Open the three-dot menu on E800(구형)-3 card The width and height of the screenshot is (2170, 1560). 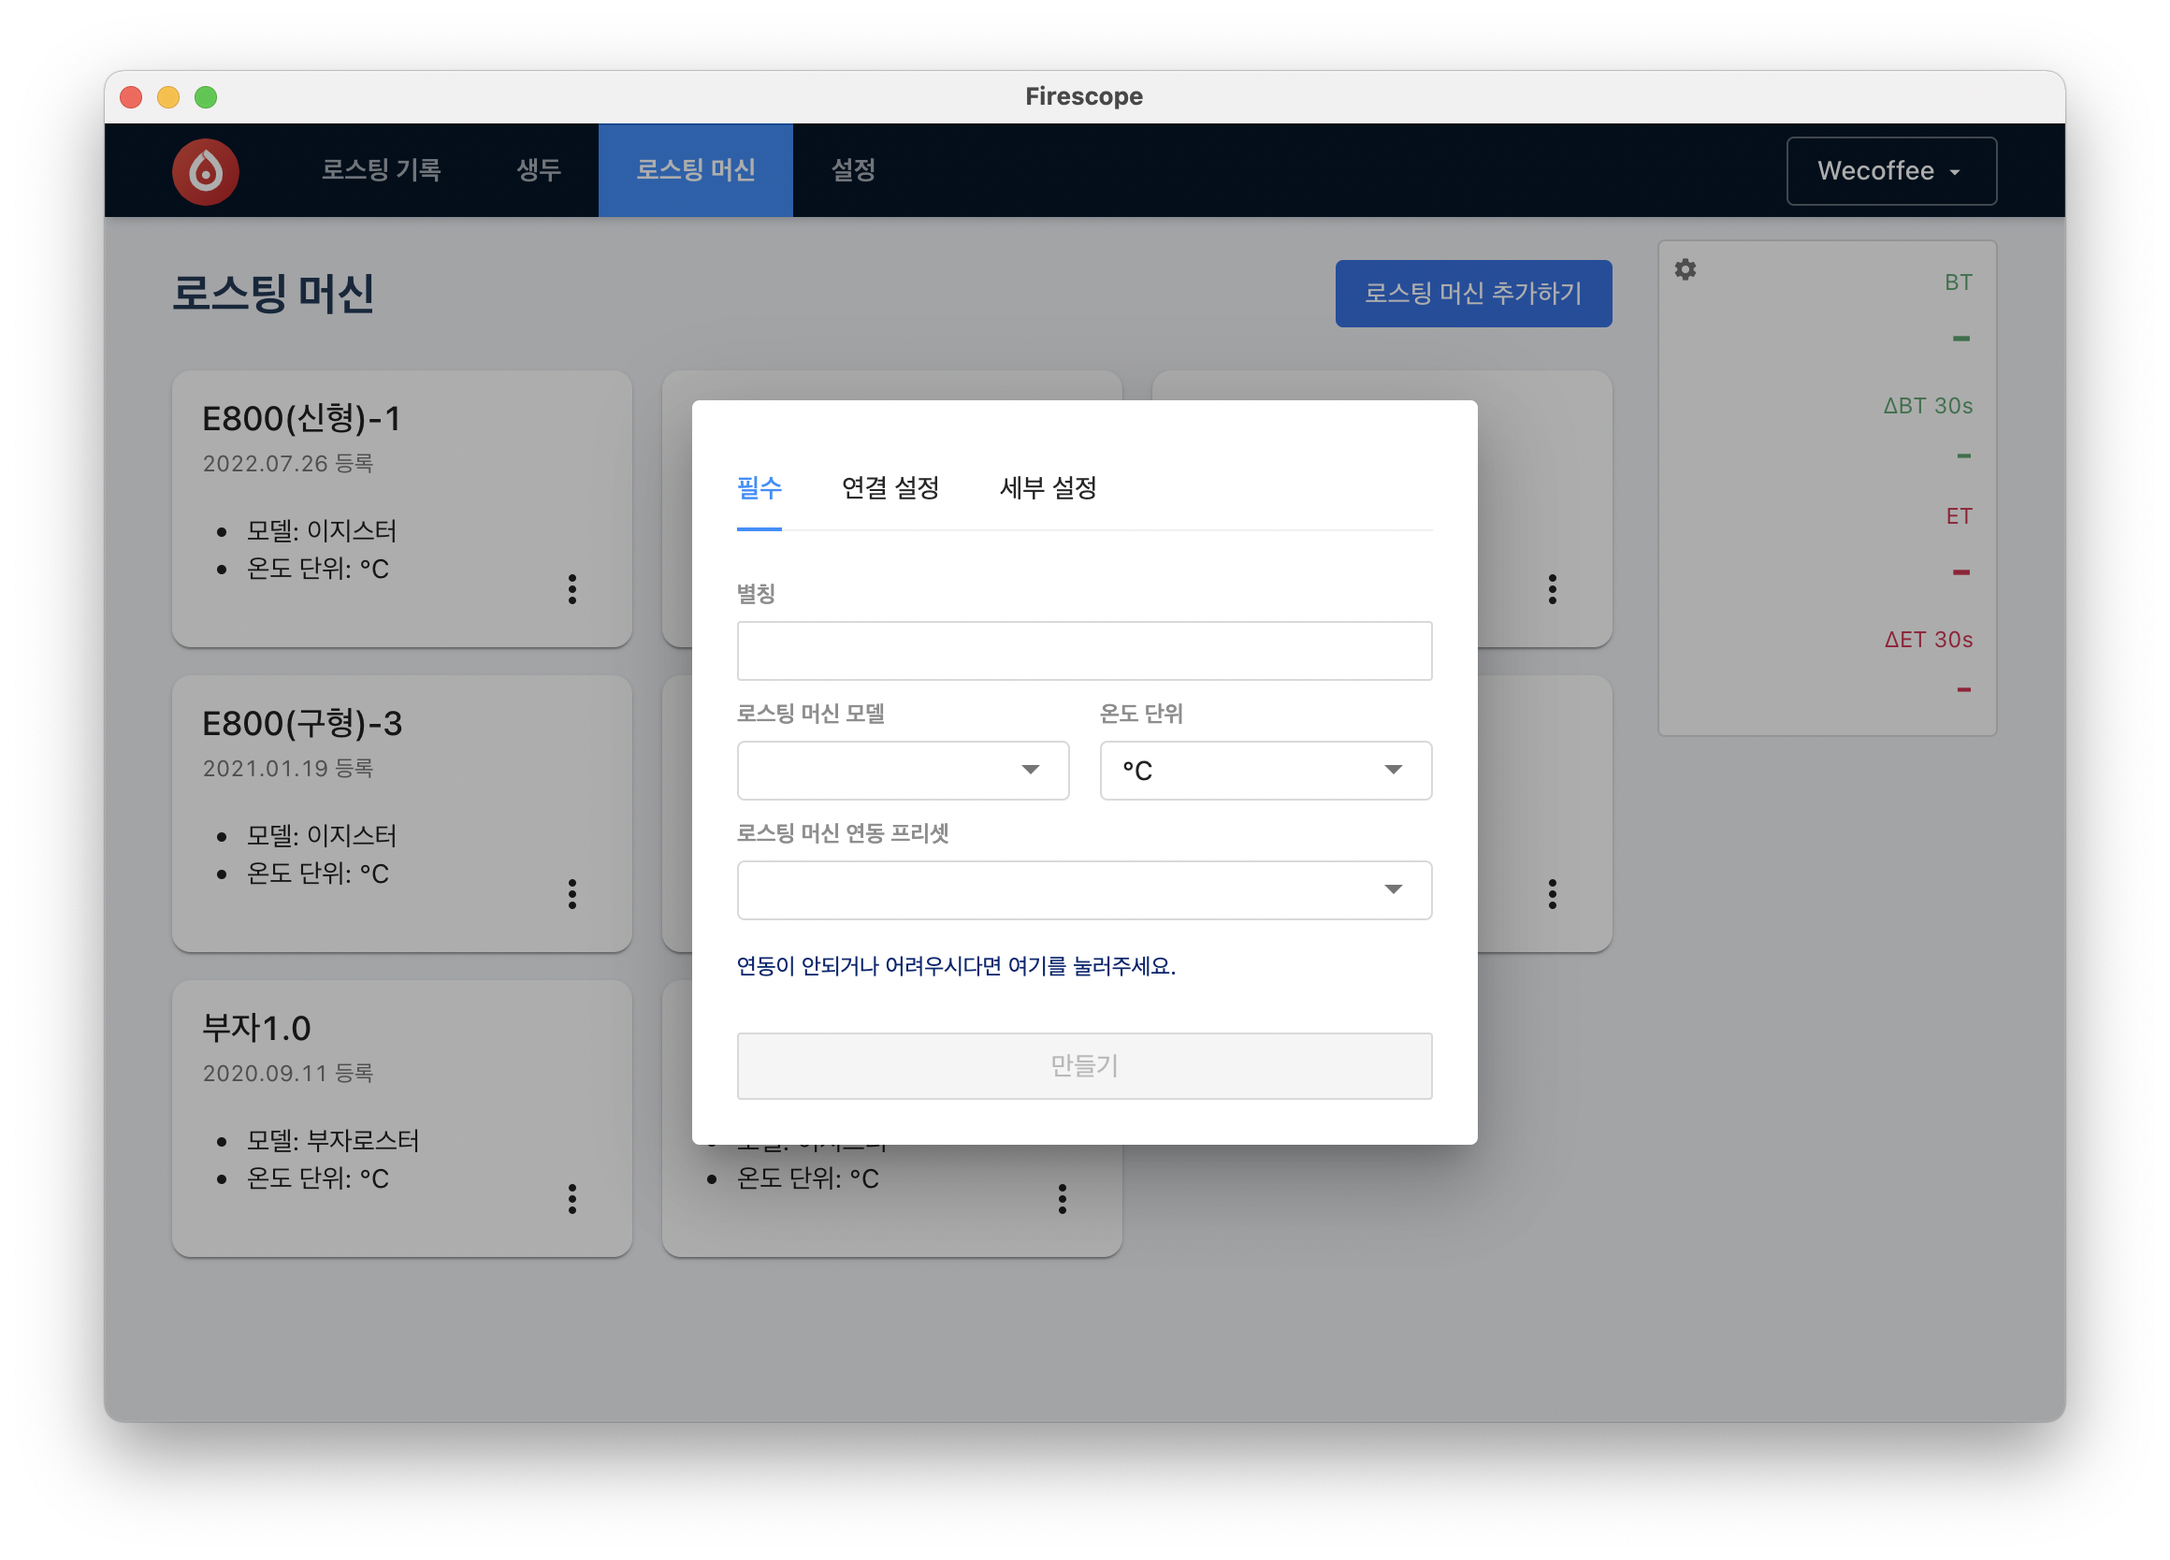point(572,893)
